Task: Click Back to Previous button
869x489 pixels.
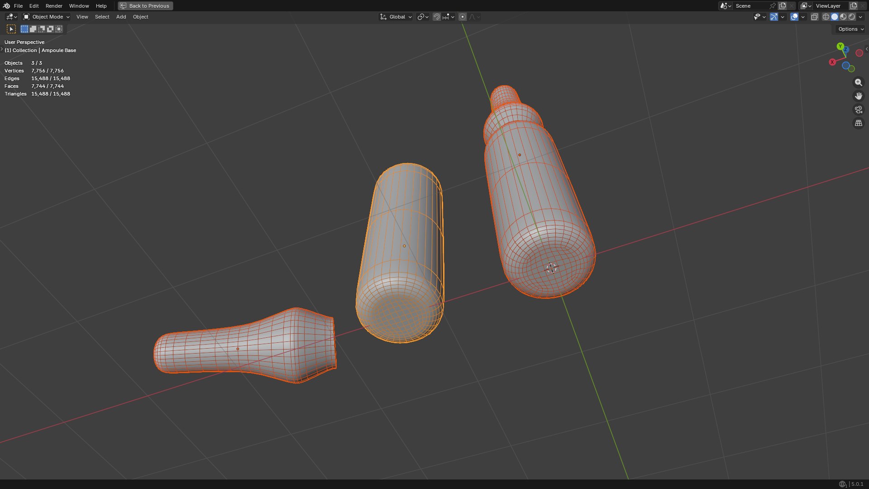Action: coord(145,6)
